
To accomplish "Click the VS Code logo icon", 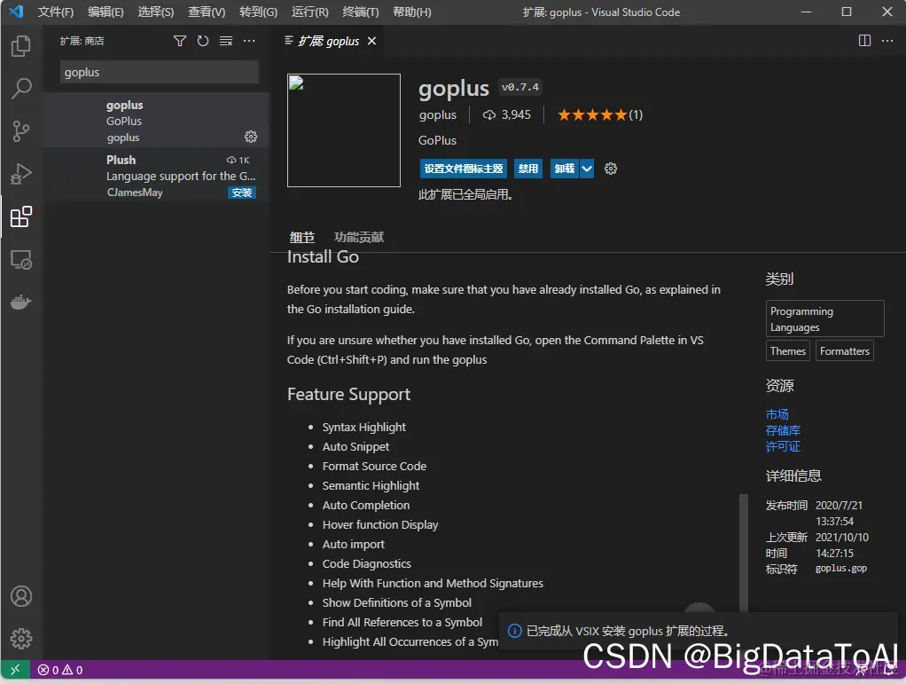I will point(16,11).
